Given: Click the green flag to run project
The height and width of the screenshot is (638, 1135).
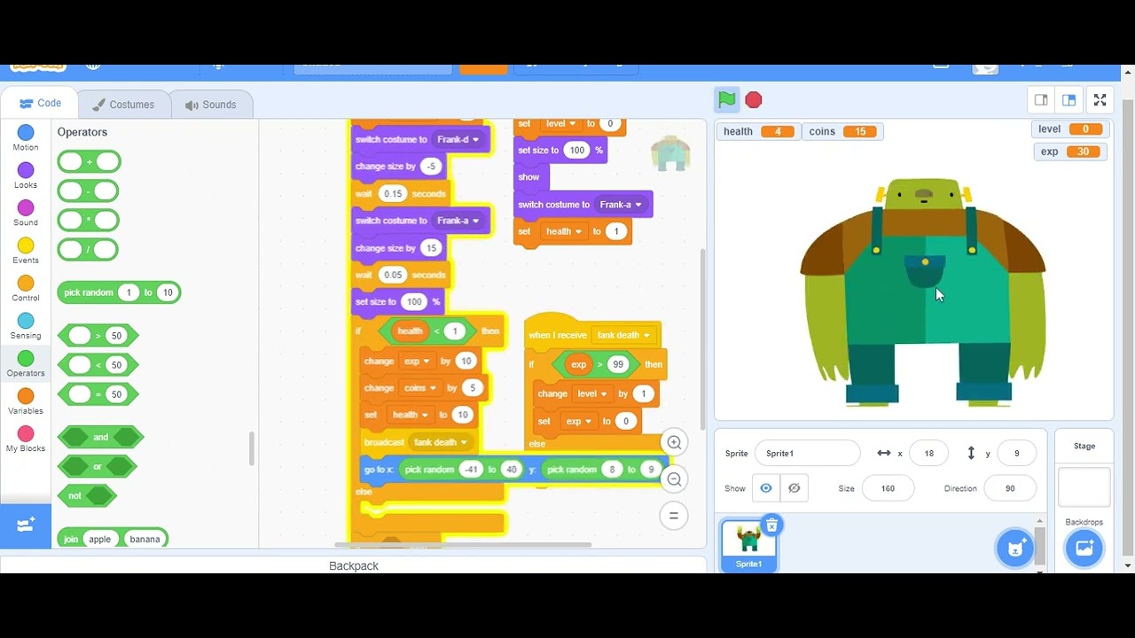Looking at the screenshot, I should tap(727, 100).
